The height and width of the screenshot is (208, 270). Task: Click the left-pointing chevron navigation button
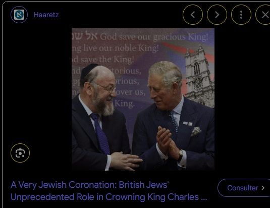(x=193, y=15)
